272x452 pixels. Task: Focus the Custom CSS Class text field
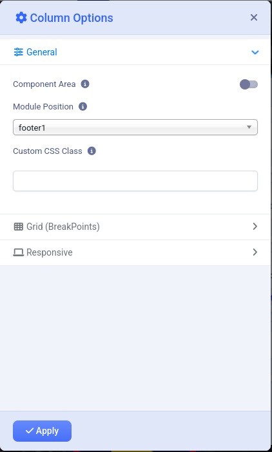point(135,181)
